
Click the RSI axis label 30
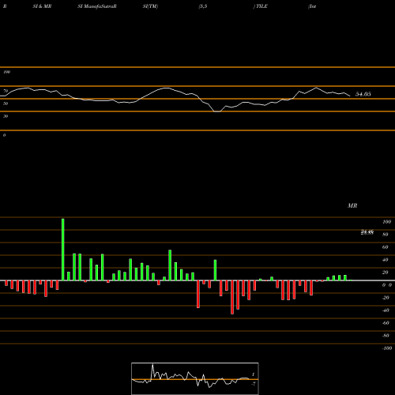tap(6, 116)
